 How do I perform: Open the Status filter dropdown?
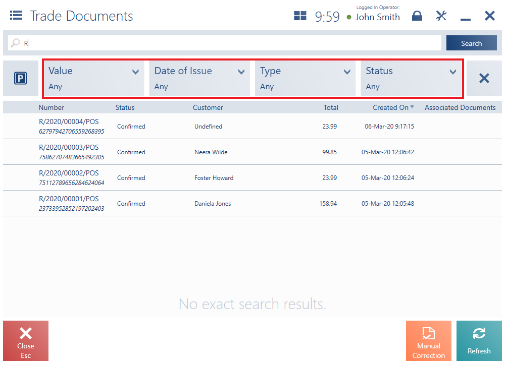[411, 78]
